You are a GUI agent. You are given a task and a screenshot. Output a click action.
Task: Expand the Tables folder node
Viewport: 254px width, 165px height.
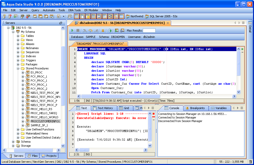click(x=18, y=36)
